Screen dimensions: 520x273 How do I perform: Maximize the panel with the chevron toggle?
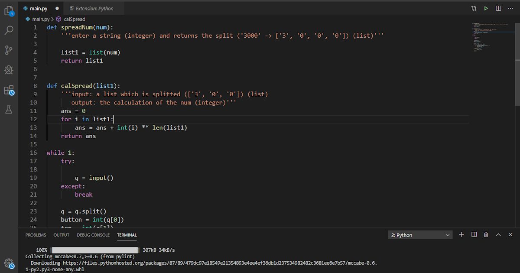pos(498,234)
